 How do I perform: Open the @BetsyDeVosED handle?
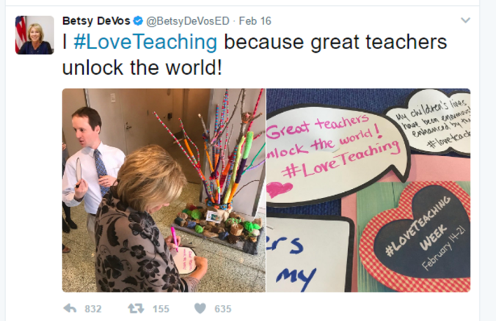tap(187, 21)
